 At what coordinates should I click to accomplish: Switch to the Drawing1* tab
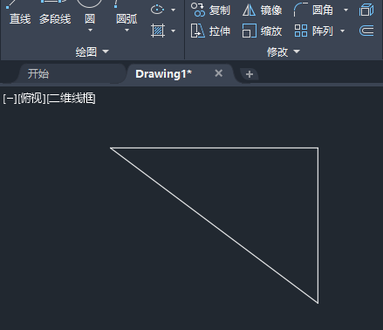163,74
